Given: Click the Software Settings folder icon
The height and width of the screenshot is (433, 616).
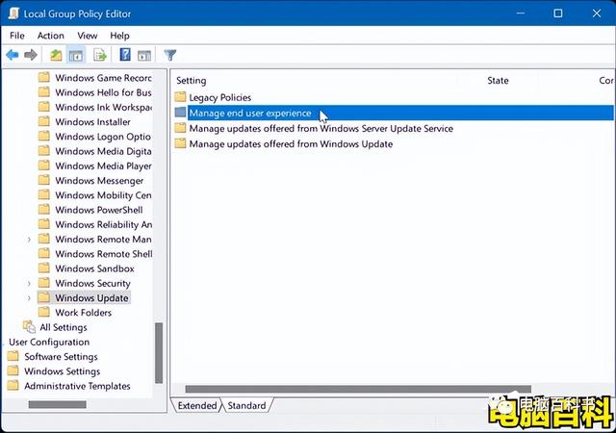Looking at the screenshot, I should [13, 356].
